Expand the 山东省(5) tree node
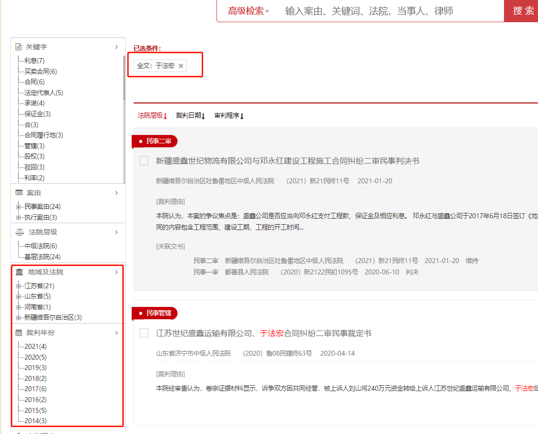The image size is (538, 434). pyautogui.click(x=19, y=296)
